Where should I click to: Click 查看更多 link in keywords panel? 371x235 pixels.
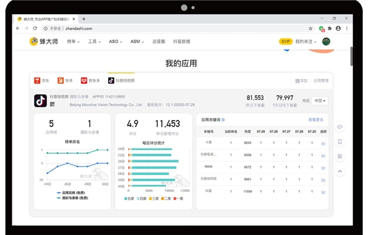click(x=315, y=120)
